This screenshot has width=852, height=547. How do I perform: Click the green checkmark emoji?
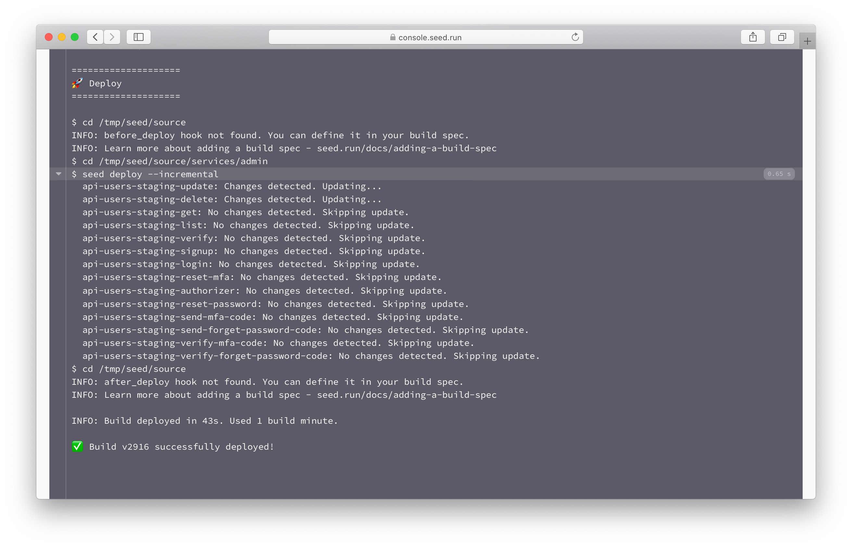[78, 446]
